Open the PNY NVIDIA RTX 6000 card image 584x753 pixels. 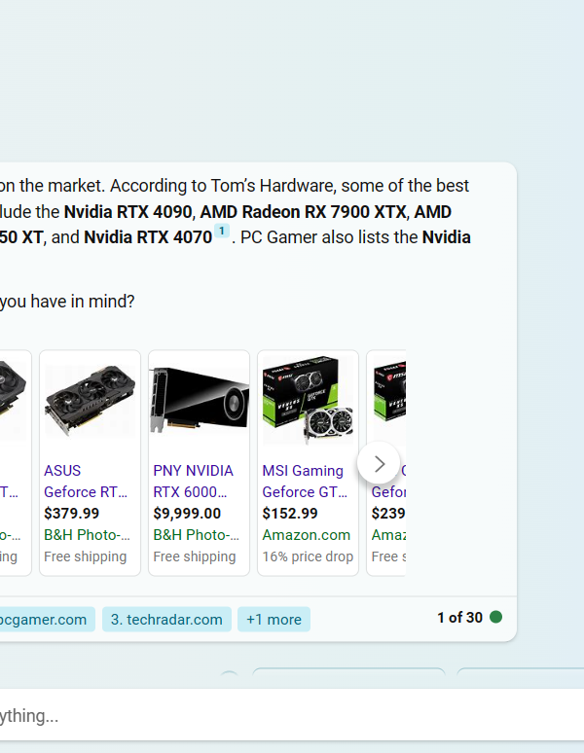tap(199, 400)
